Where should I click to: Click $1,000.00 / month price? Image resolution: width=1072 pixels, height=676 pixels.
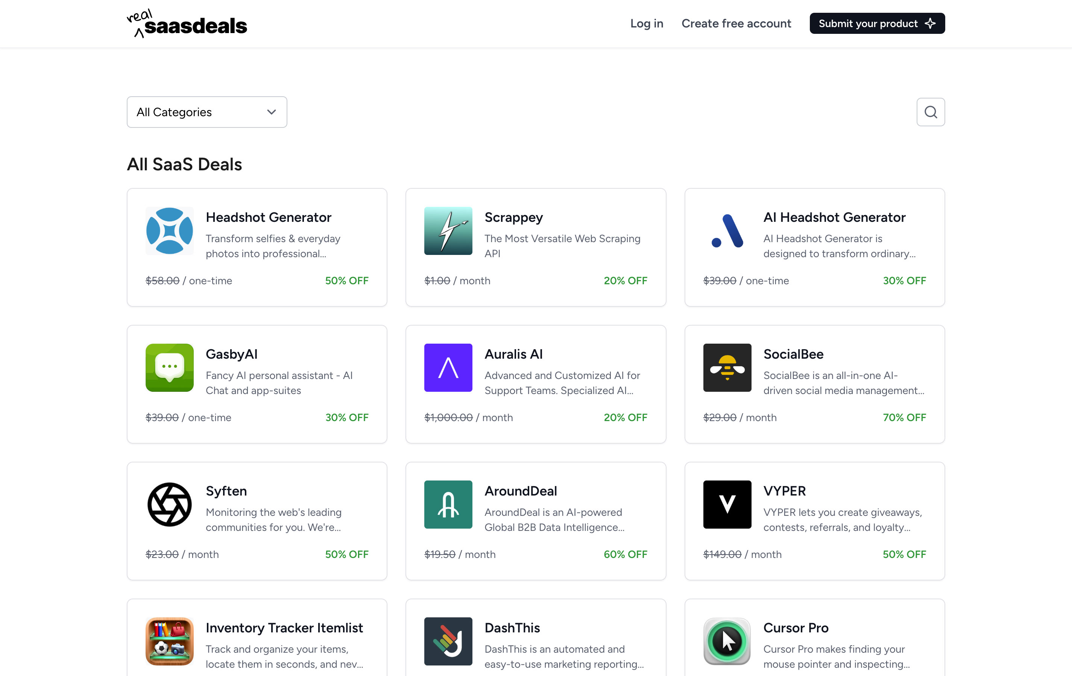[x=468, y=417]
